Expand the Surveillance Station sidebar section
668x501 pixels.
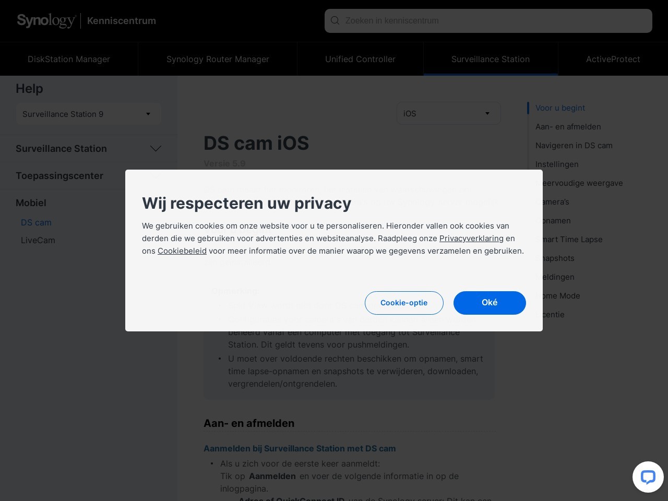(x=155, y=149)
